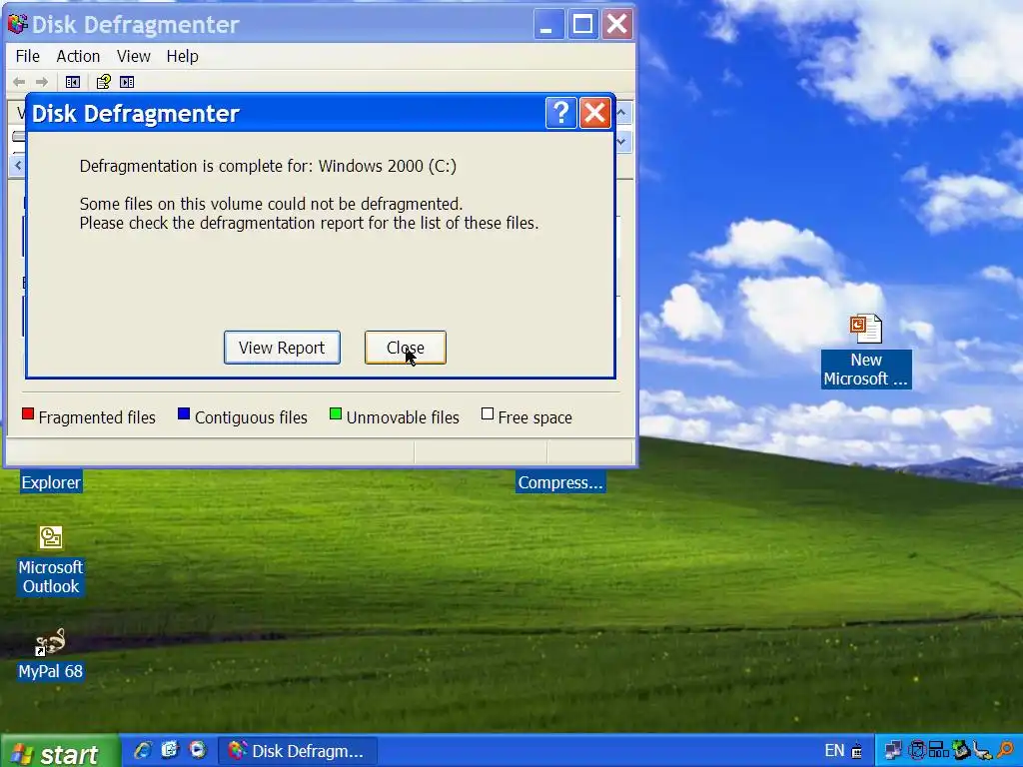Minimize the Disk Defragmenter main window
1023x767 pixels.
click(x=548, y=24)
